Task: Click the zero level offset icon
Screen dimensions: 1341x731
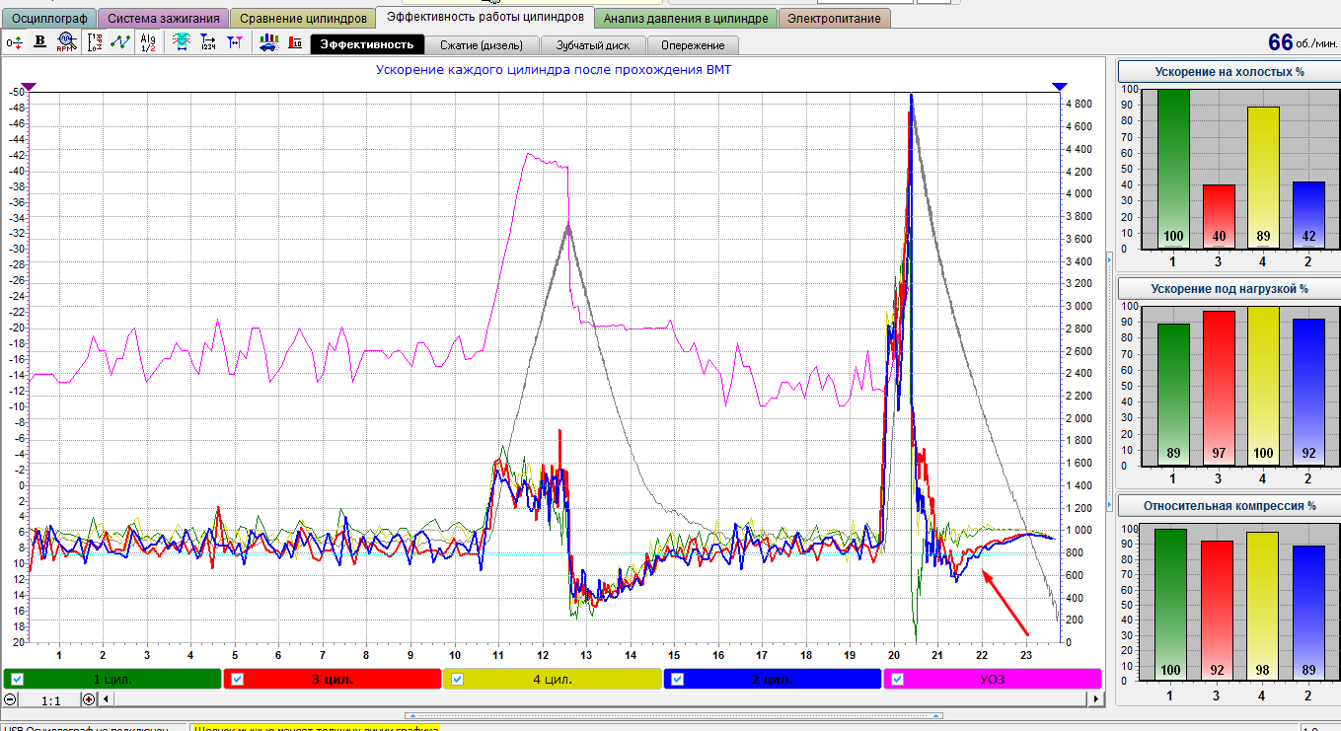Action: pyautogui.click(x=14, y=41)
